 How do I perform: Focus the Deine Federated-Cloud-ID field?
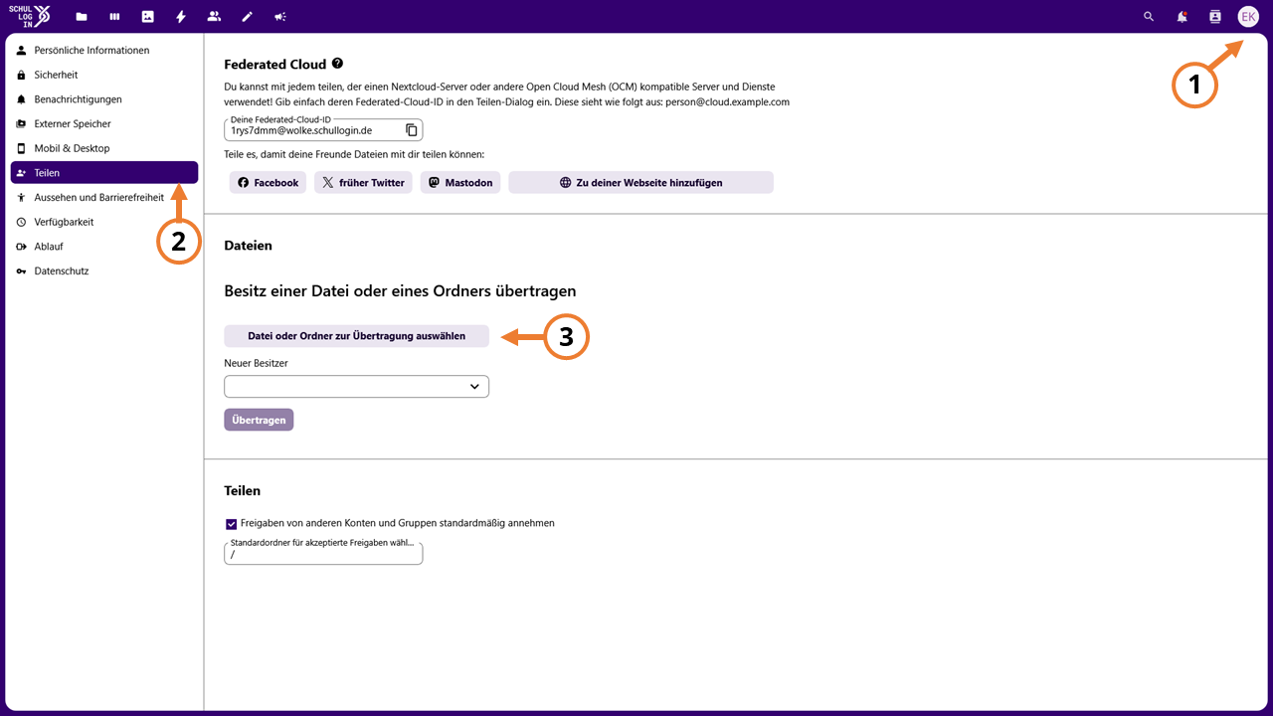(x=323, y=129)
